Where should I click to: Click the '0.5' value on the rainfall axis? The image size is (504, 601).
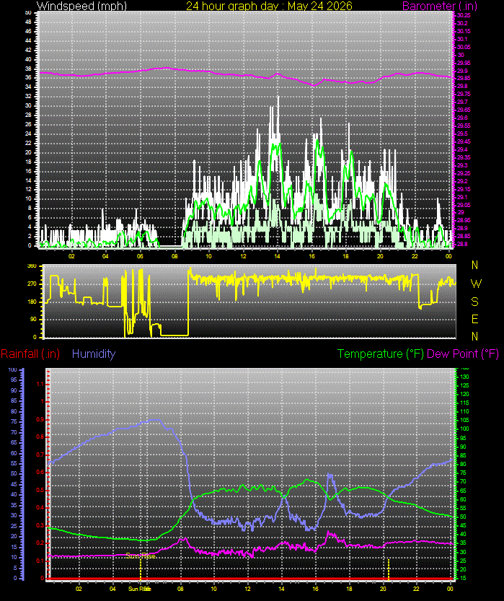40,490
